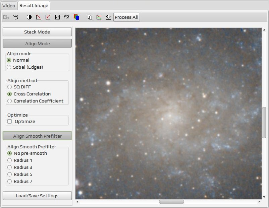Switch to the Video tab

pos(9,6)
